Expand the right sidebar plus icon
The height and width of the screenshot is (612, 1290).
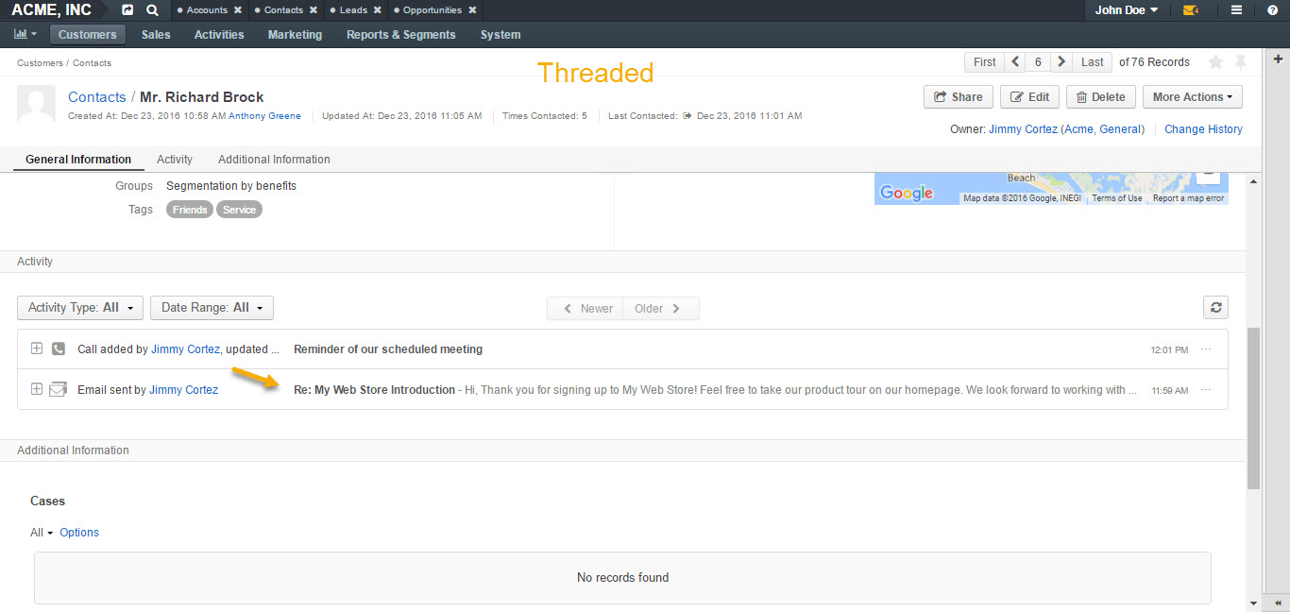pos(1279,59)
